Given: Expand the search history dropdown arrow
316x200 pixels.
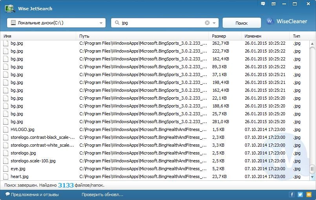Looking at the screenshot, I should click(214, 23).
